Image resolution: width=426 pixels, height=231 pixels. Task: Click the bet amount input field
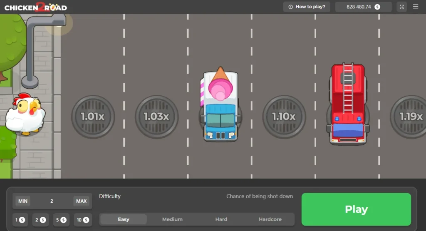pos(52,201)
